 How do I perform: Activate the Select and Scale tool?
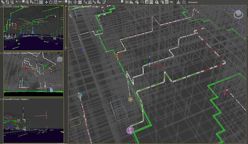point(56,2)
